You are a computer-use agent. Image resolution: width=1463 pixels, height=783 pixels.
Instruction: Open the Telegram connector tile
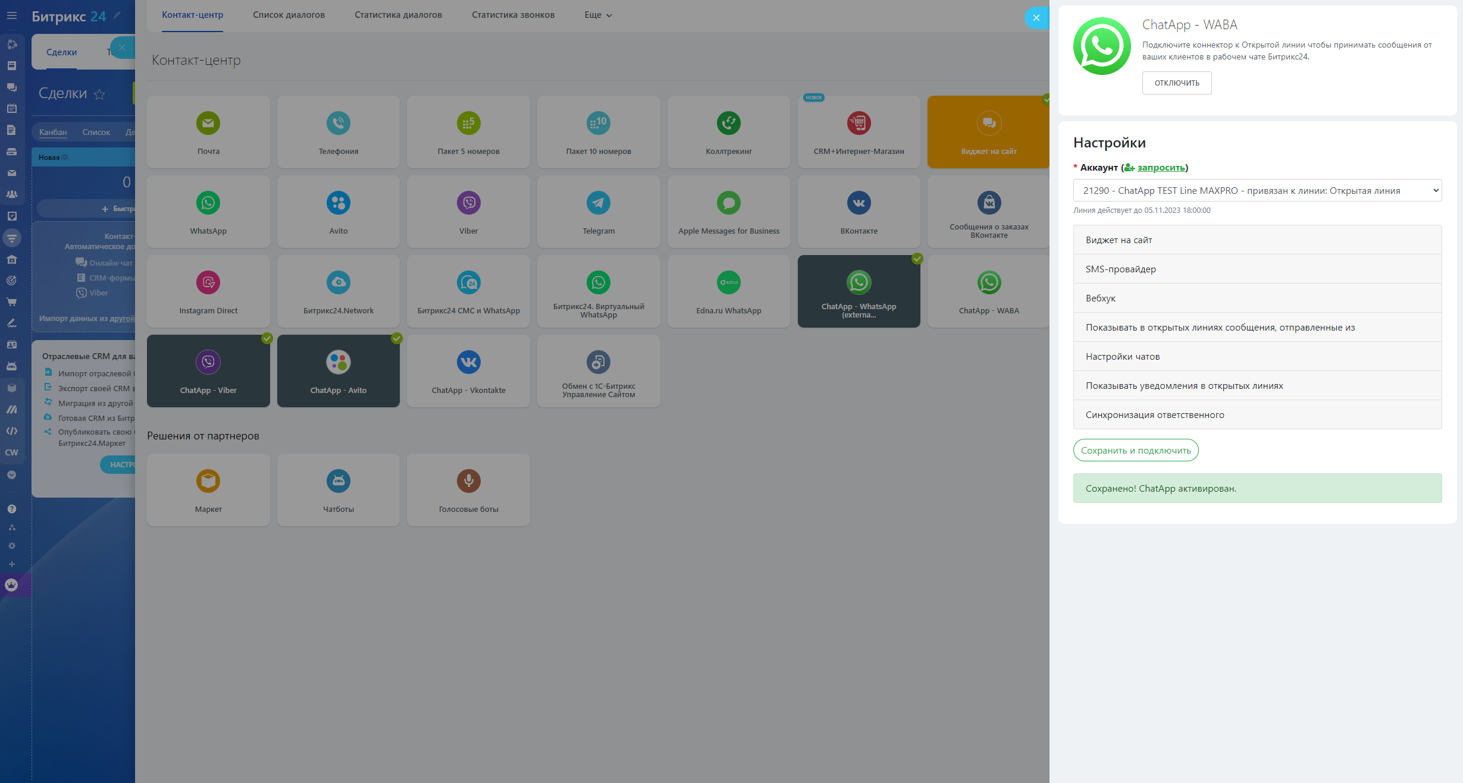pos(598,212)
